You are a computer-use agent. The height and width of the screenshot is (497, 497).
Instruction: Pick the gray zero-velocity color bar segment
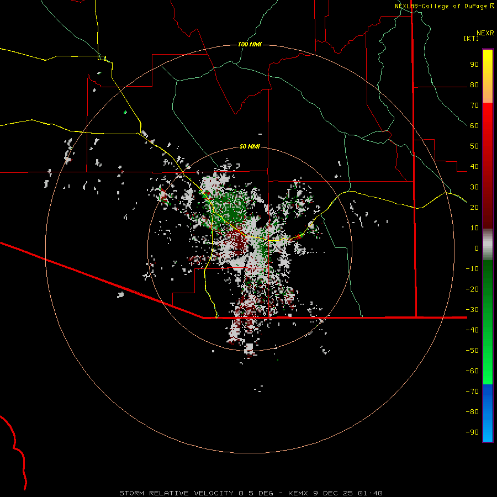488,245
